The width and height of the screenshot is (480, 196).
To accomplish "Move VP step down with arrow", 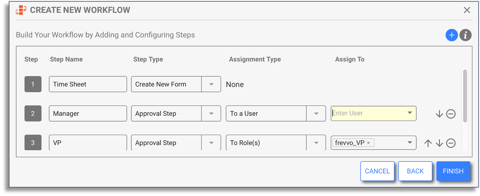I will pos(439,143).
